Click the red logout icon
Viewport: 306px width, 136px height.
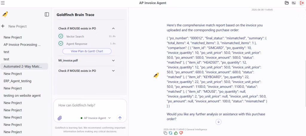(302, 3)
